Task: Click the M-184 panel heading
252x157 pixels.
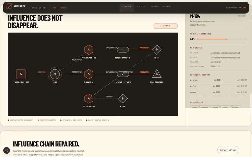Action: pyautogui.click(x=195, y=16)
